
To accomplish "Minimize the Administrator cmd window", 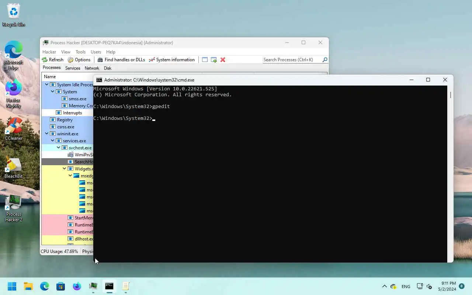I will [x=412, y=80].
